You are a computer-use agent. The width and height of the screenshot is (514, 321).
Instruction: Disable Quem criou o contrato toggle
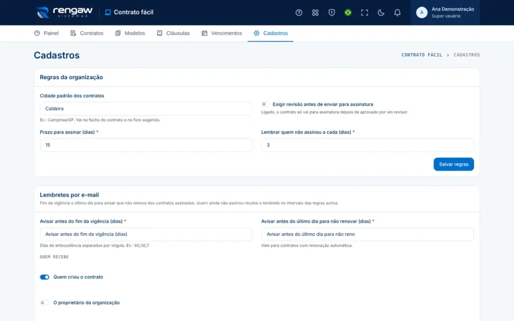click(45, 277)
